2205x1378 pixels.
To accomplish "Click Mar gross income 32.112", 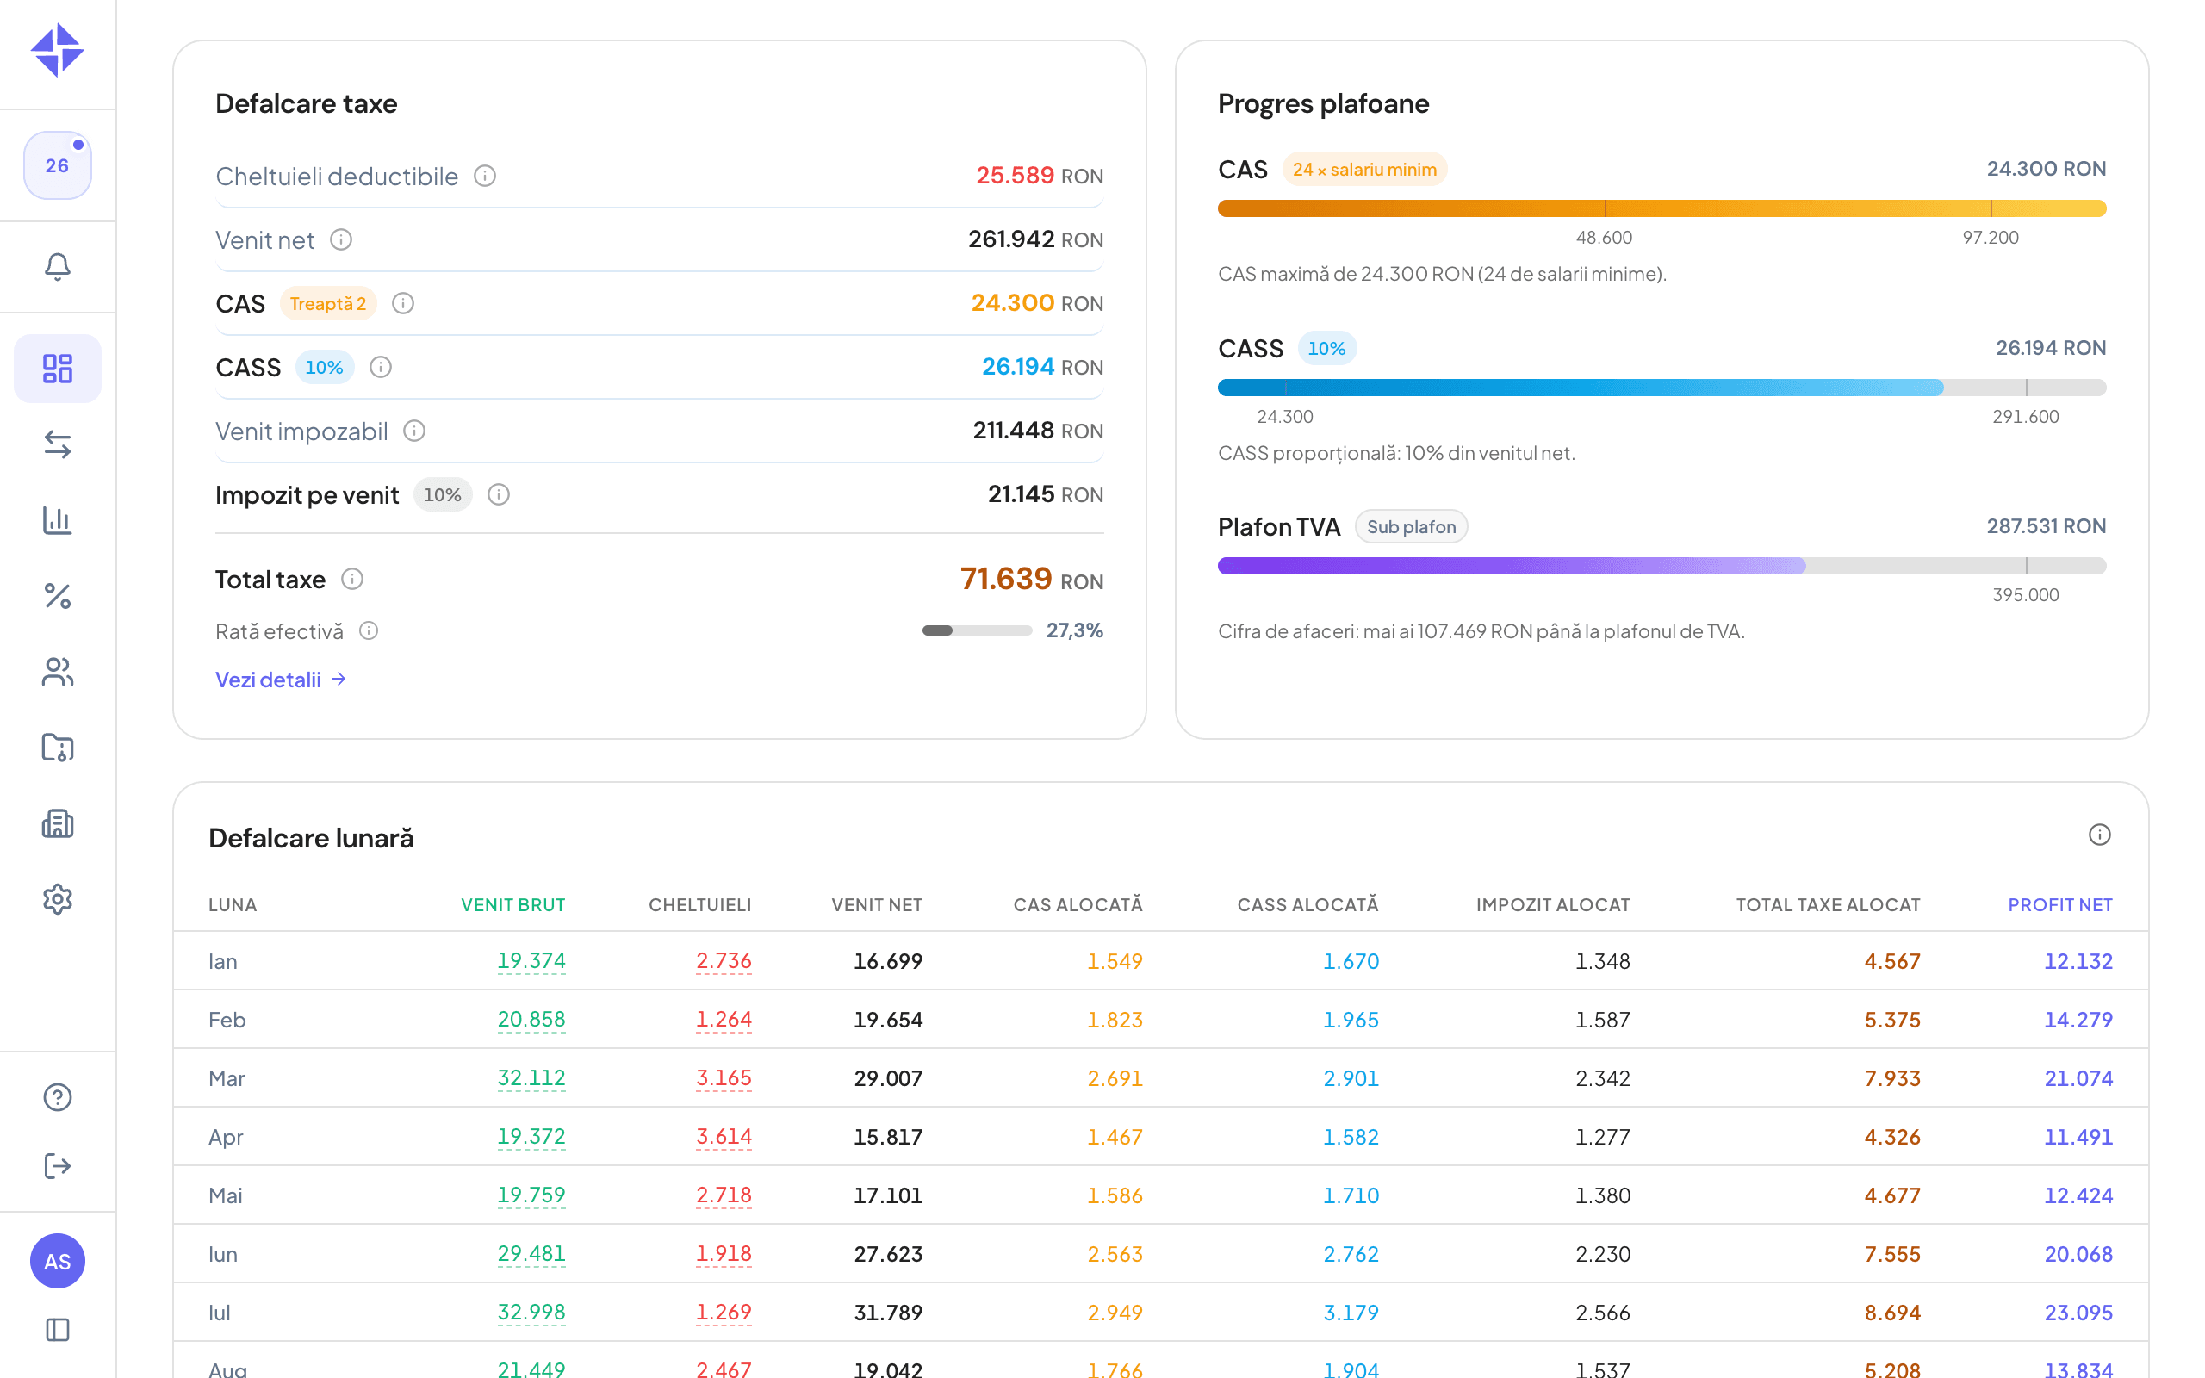I will tap(531, 1077).
